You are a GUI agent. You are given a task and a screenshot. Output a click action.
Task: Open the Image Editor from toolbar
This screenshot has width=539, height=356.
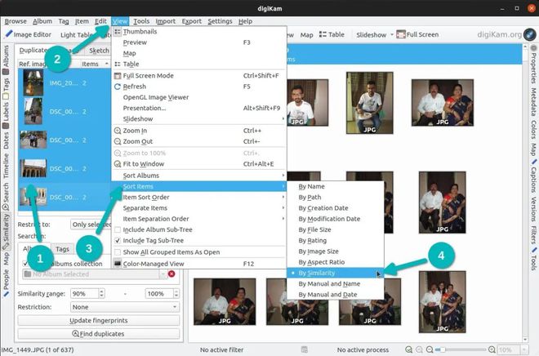[x=29, y=34]
